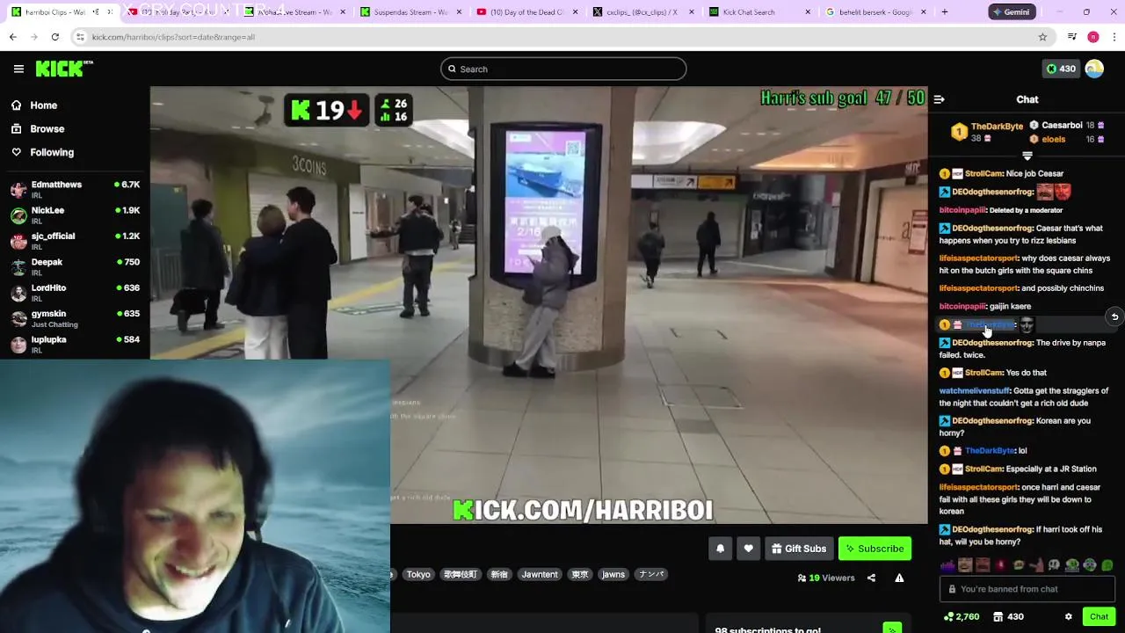The width and height of the screenshot is (1125, 633).
Task: Open sjc_official channel in the sidebar
Action: pyautogui.click(x=75, y=240)
